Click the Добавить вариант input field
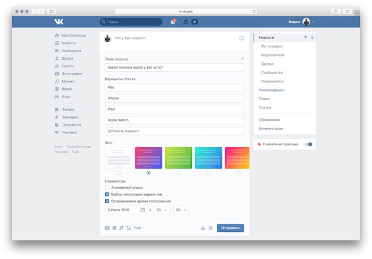Screen dimensions: 372x259 coord(174,131)
